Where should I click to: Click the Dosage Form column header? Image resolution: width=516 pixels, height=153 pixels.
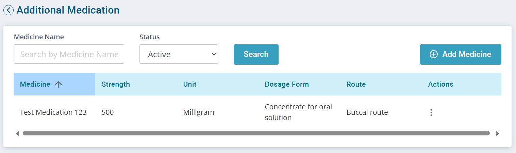tap(287, 84)
